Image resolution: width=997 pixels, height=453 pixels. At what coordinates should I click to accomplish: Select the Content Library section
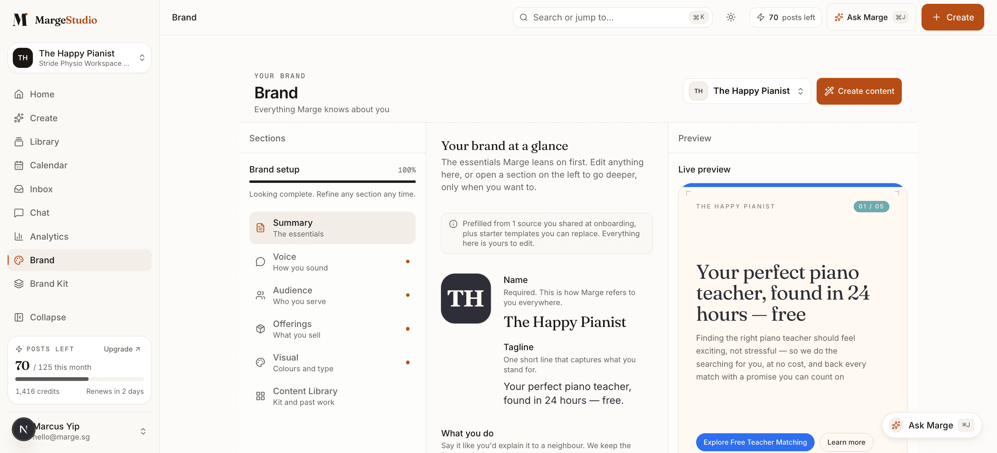pos(332,396)
